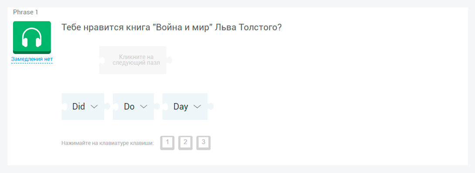Viewport: 475px width, 173px height.
Task: Choose the "Day" puzzle piece word
Action: pyautogui.click(x=180, y=107)
